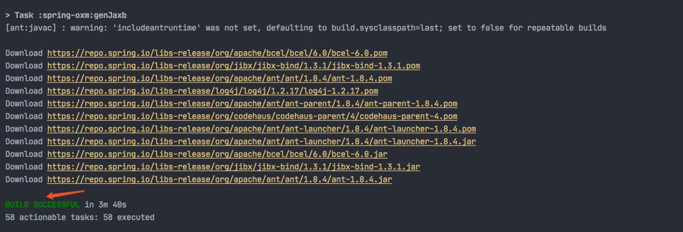Open the log4j-1.2.17.pom link

click(x=212, y=90)
